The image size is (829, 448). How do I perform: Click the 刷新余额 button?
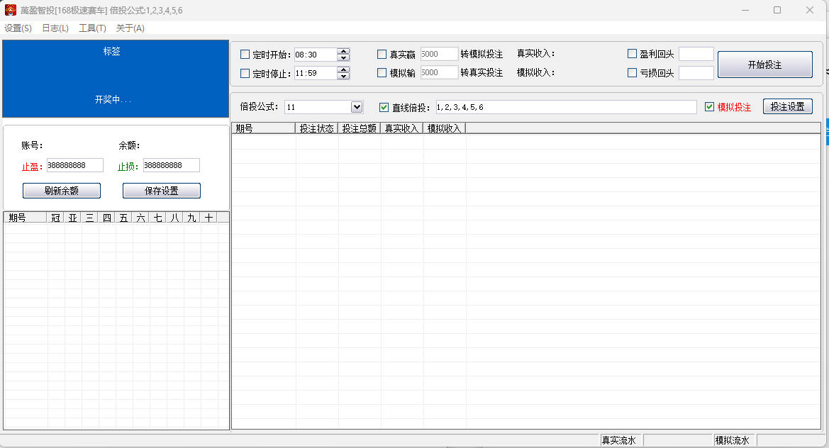click(x=61, y=191)
